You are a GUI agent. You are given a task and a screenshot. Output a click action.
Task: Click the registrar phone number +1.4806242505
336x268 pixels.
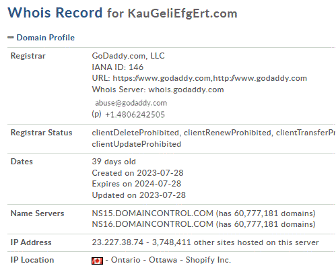[135, 114]
